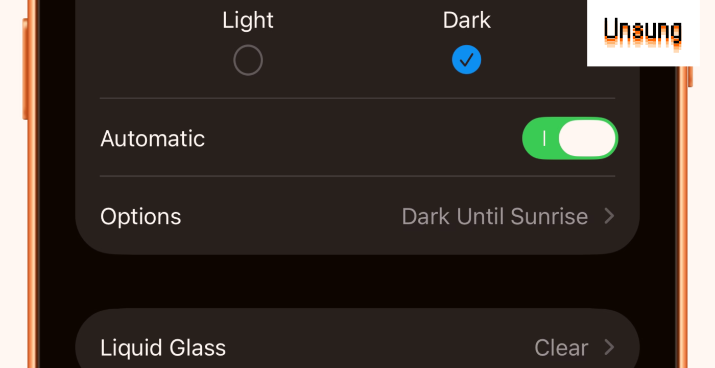715x368 pixels.
Task: Open the Liquid Glass chevron arrow
Action: click(609, 348)
